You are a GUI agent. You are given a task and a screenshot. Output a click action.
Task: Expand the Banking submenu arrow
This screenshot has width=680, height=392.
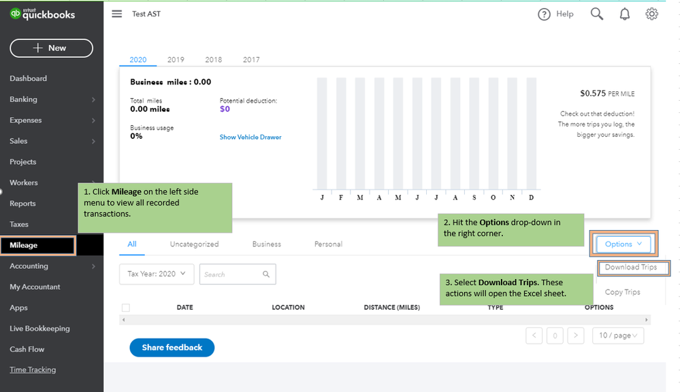click(93, 100)
